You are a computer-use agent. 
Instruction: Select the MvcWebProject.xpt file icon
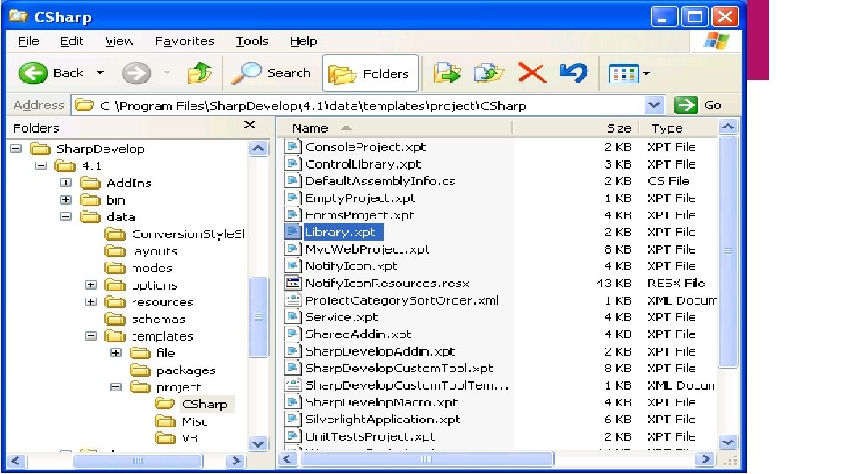pos(292,248)
